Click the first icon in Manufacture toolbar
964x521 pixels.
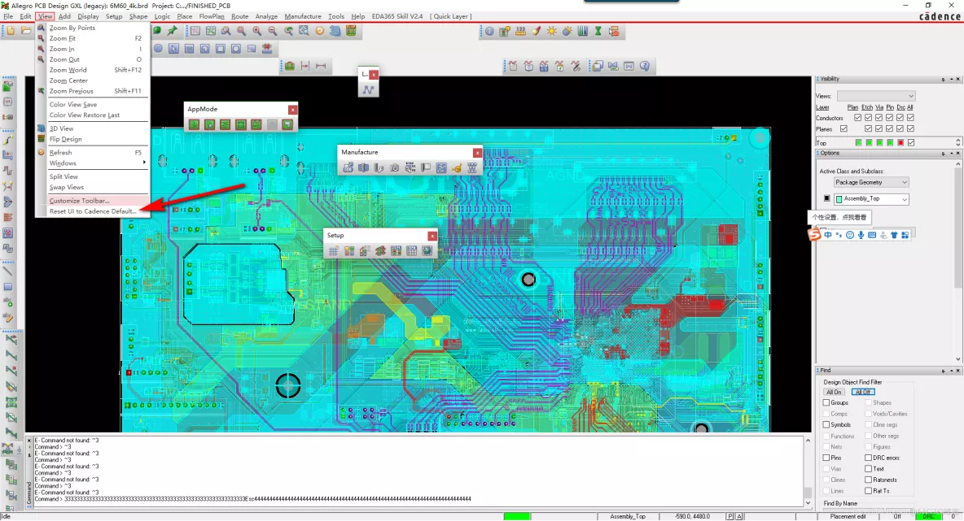(x=348, y=167)
